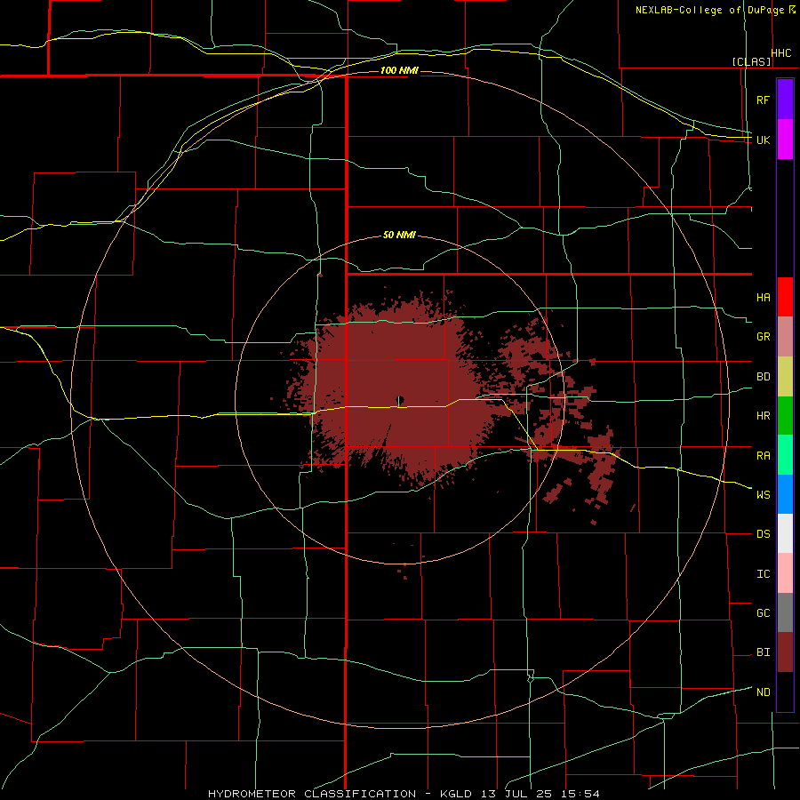Image resolution: width=800 pixels, height=800 pixels.
Task: Click the 50 NMI range ring label
Action: pos(399,236)
